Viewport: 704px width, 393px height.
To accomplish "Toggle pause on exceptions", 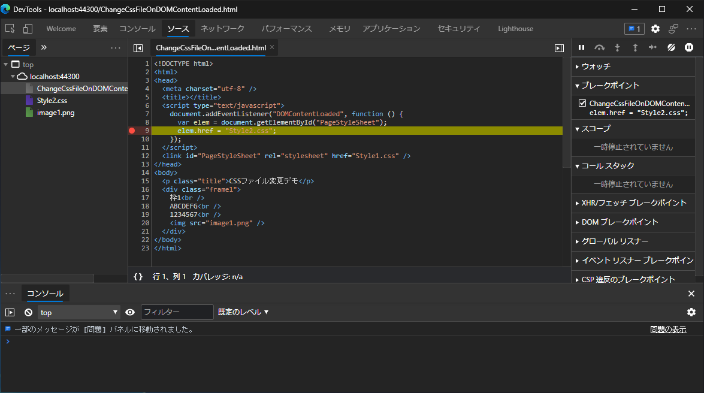I will pos(688,47).
